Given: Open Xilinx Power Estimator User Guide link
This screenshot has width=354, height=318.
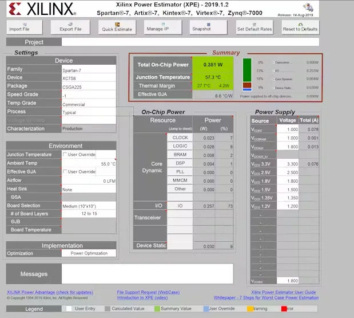Looking at the screenshot, I should click(283, 292).
